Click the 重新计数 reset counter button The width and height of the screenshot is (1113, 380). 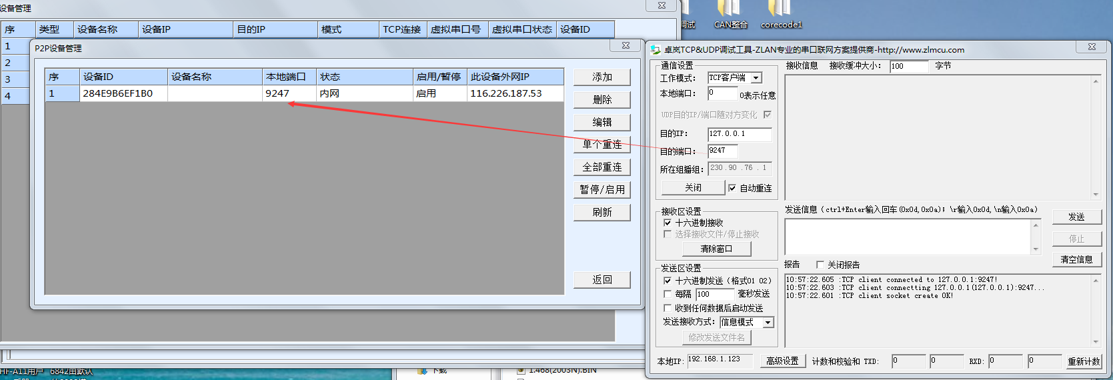click(x=1084, y=361)
